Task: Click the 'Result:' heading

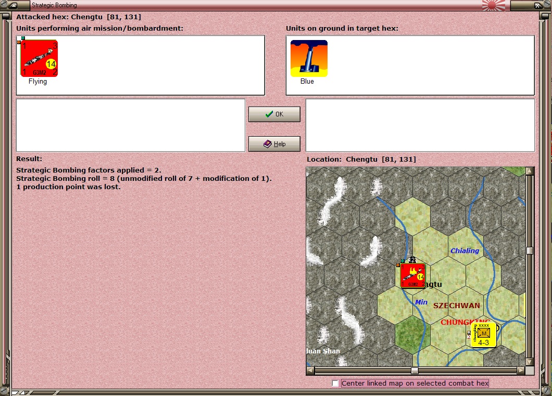Action: point(29,159)
